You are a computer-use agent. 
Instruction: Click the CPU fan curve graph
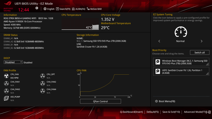(x=105, y=85)
